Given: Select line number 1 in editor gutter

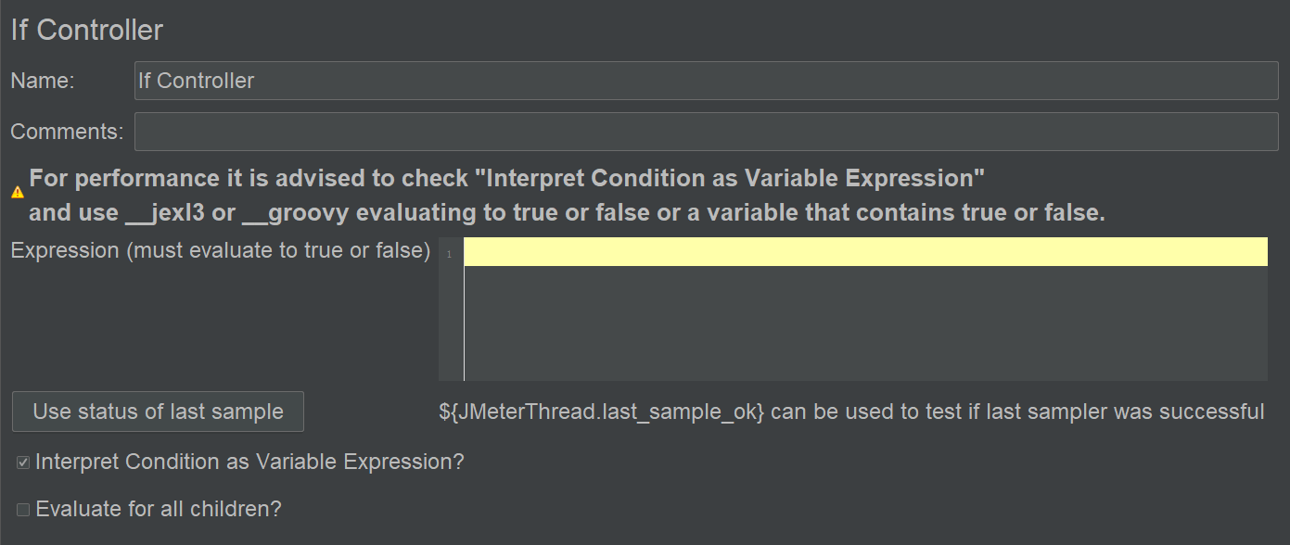Looking at the screenshot, I should coord(448,254).
